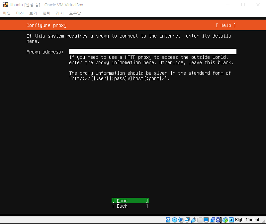Click the keyboard capture down-arrow icon
The image size is (266, 224).
[231, 220]
